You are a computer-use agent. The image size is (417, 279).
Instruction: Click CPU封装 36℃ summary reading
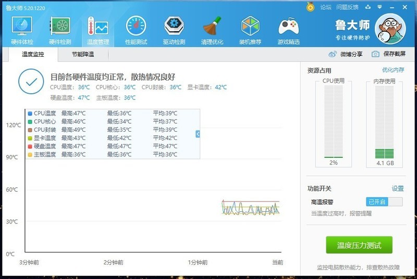pos(162,87)
